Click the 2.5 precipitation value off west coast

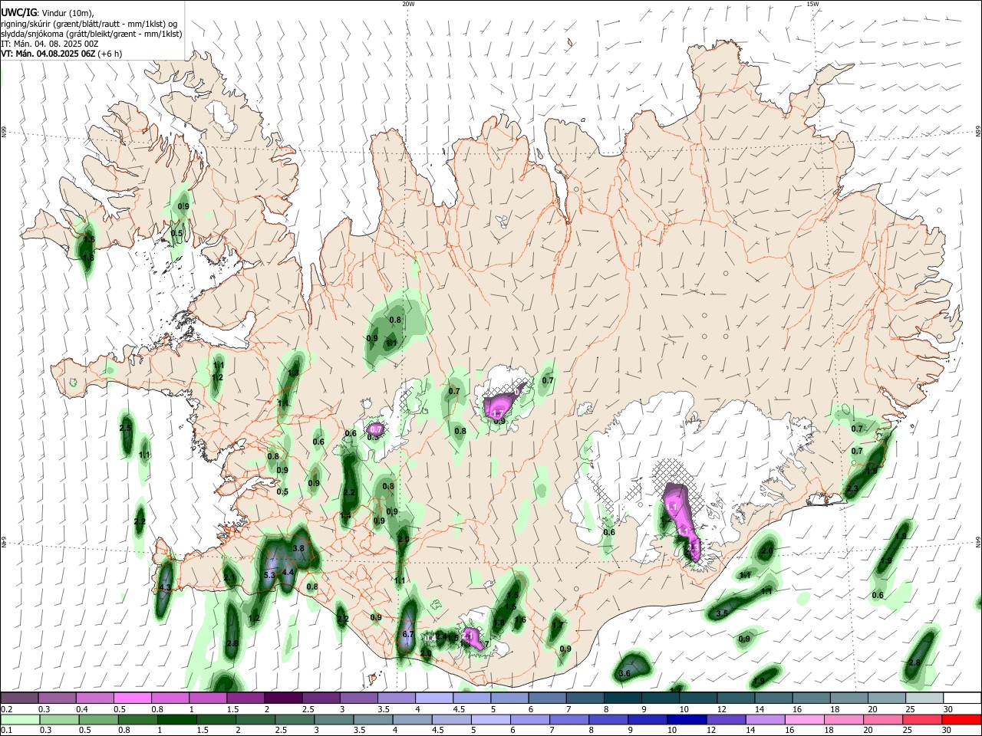coord(126,427)
